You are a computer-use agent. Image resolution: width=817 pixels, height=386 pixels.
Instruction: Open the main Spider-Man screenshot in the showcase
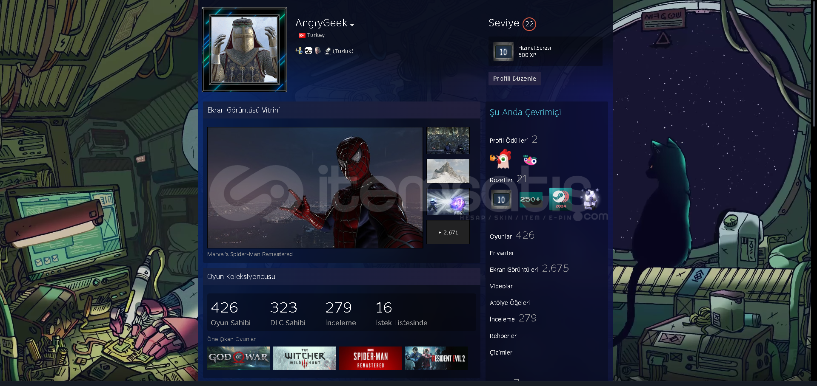point(315,188)
